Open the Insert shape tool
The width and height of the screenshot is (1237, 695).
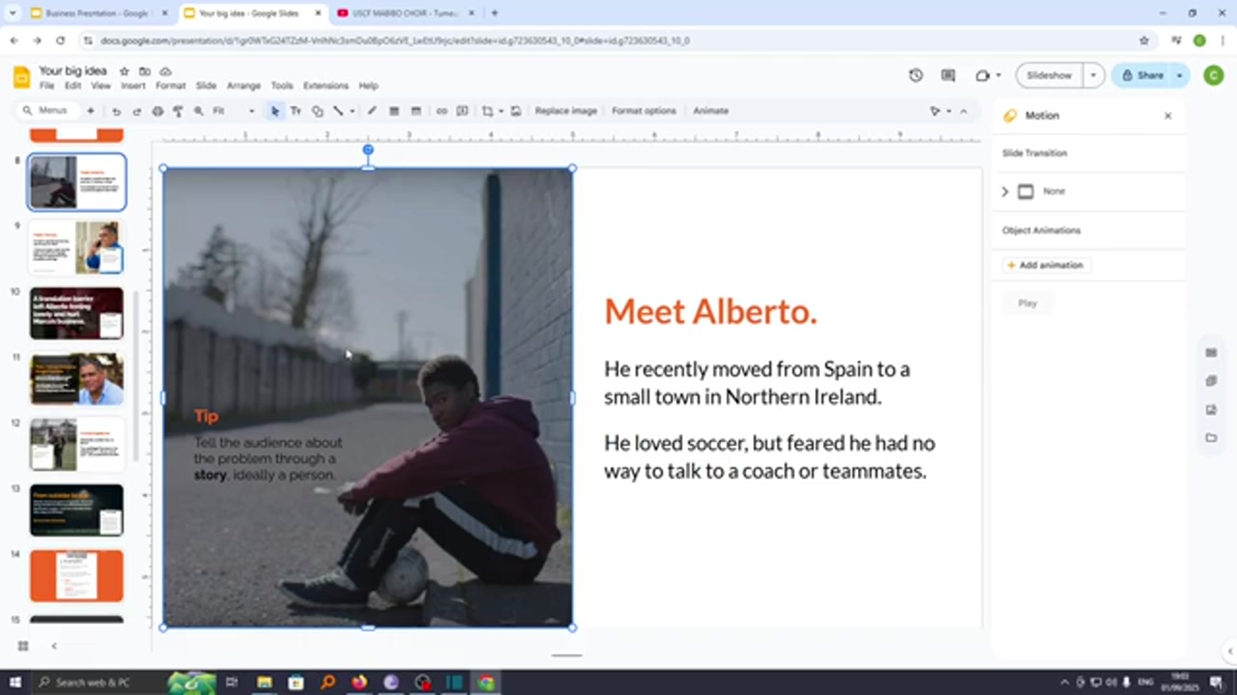click(x=317, y=111)
